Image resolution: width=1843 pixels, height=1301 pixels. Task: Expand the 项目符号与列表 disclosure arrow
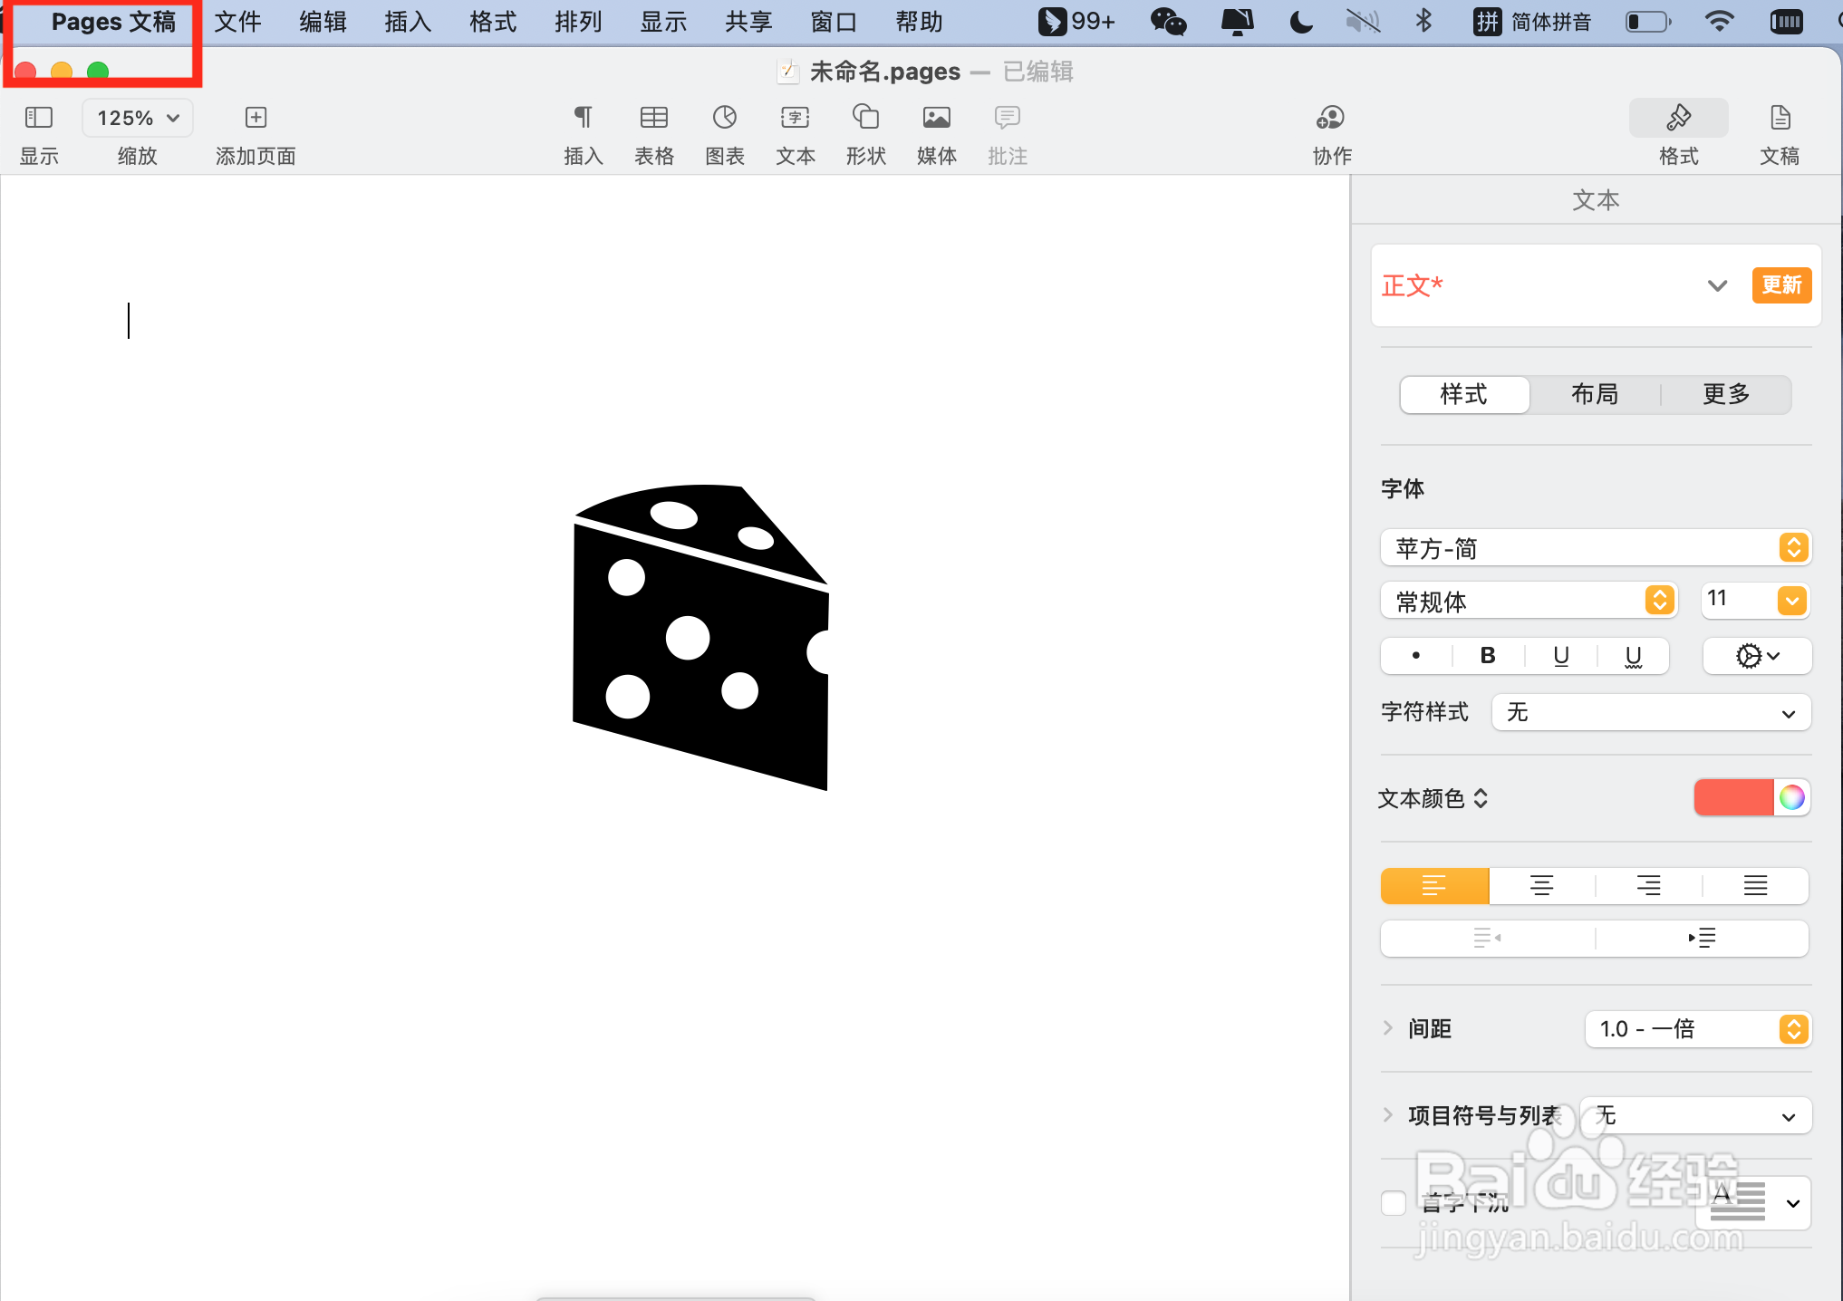(x=1388, y=1114)
